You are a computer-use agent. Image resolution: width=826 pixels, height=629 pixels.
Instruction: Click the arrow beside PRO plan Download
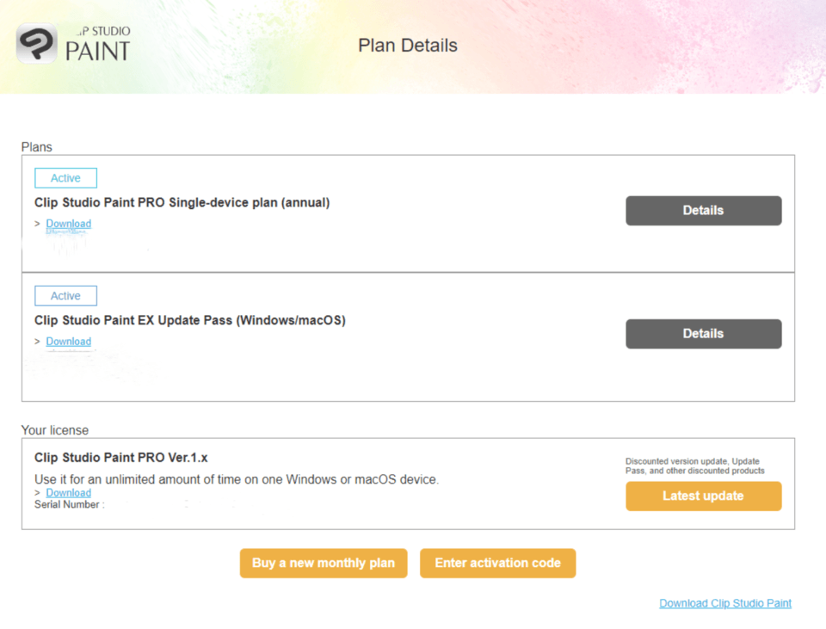(38, 224)
